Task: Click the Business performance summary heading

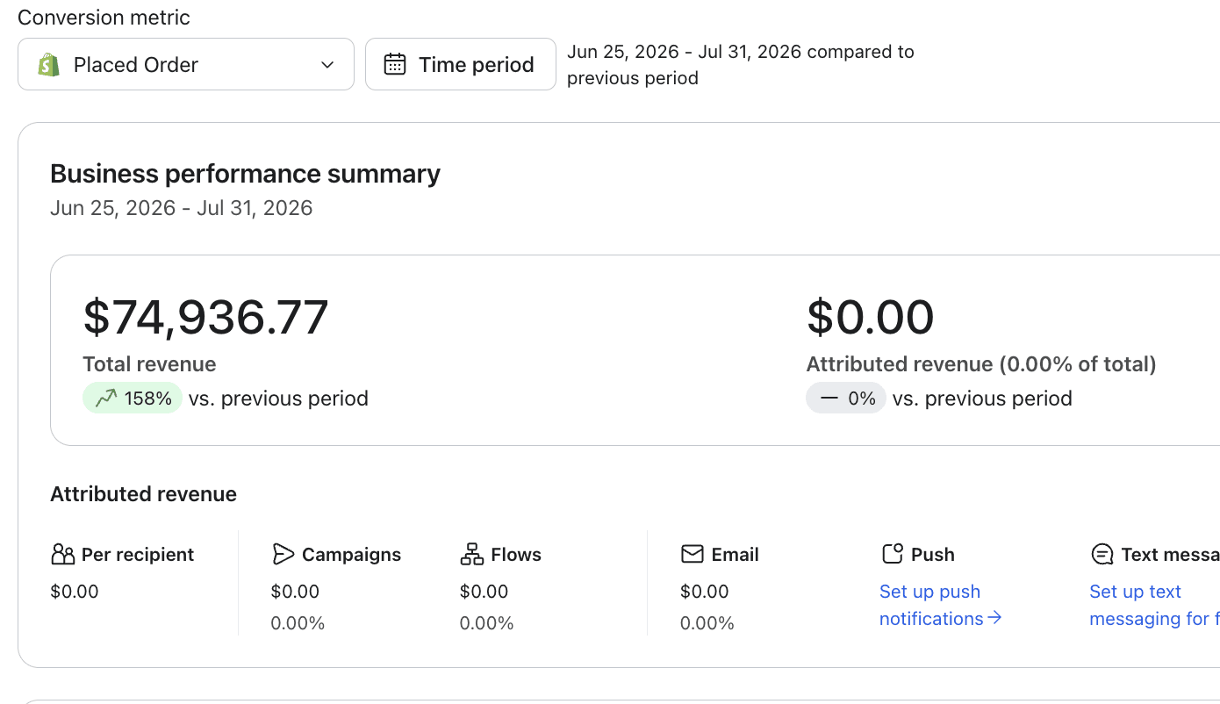Action: point(245,174)
